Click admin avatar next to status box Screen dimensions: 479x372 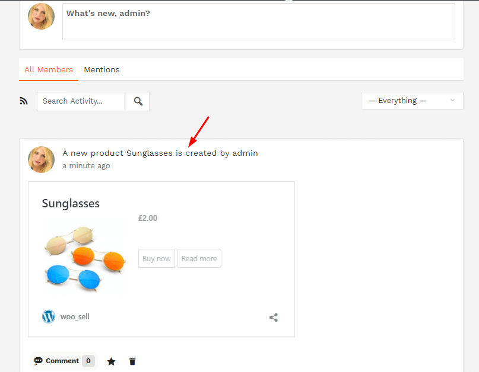point(41,16)
